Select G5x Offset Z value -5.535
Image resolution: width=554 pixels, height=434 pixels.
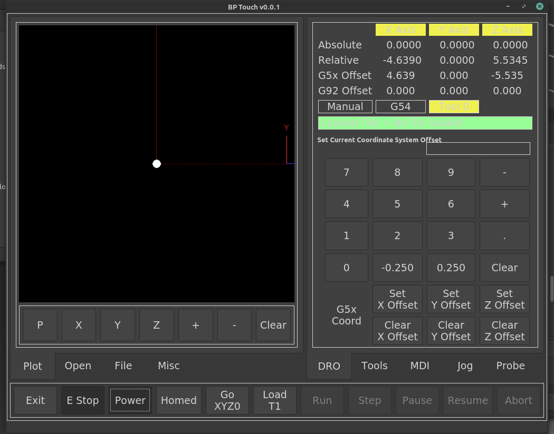[x=507, y=75]
